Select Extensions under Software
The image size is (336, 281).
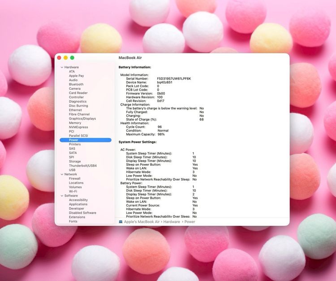[x=77, y=217]
